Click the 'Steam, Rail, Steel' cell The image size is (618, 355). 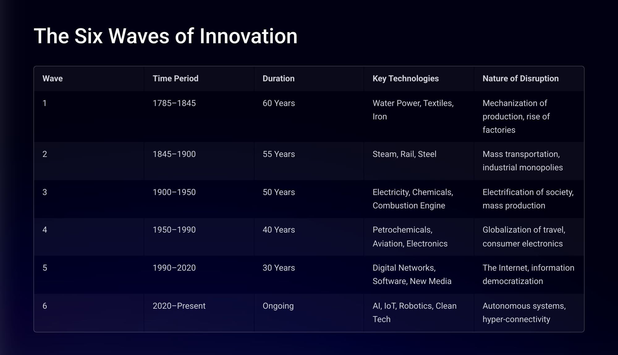click(419, 161)
